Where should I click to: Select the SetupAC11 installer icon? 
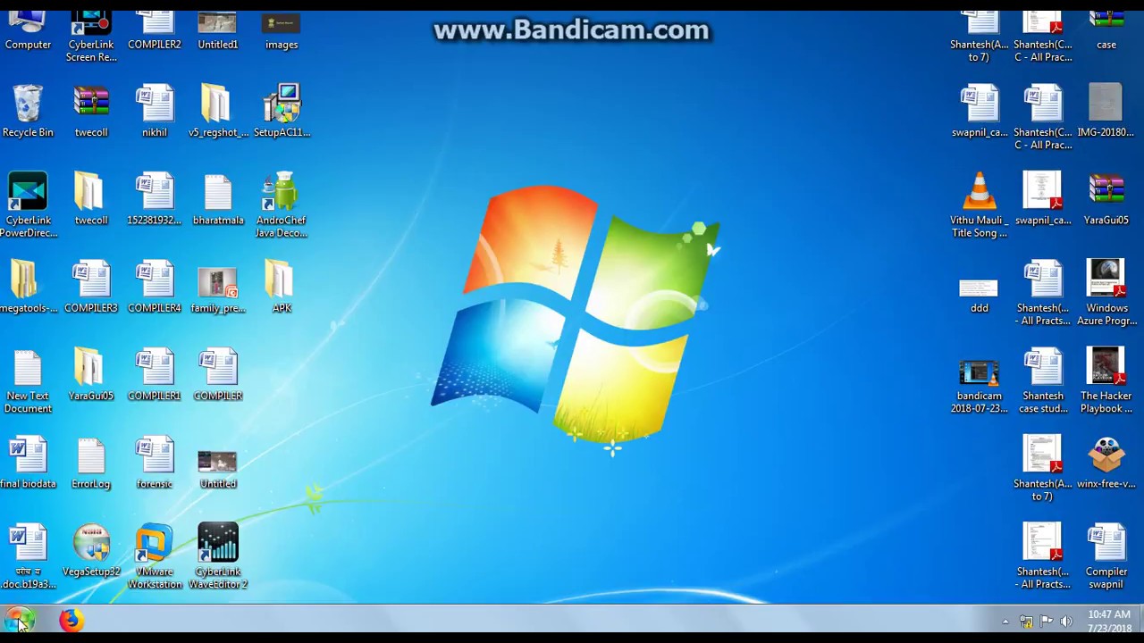282,111
